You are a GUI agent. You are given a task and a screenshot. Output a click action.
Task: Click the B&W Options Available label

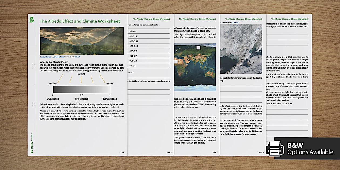(x=310, y=149)
